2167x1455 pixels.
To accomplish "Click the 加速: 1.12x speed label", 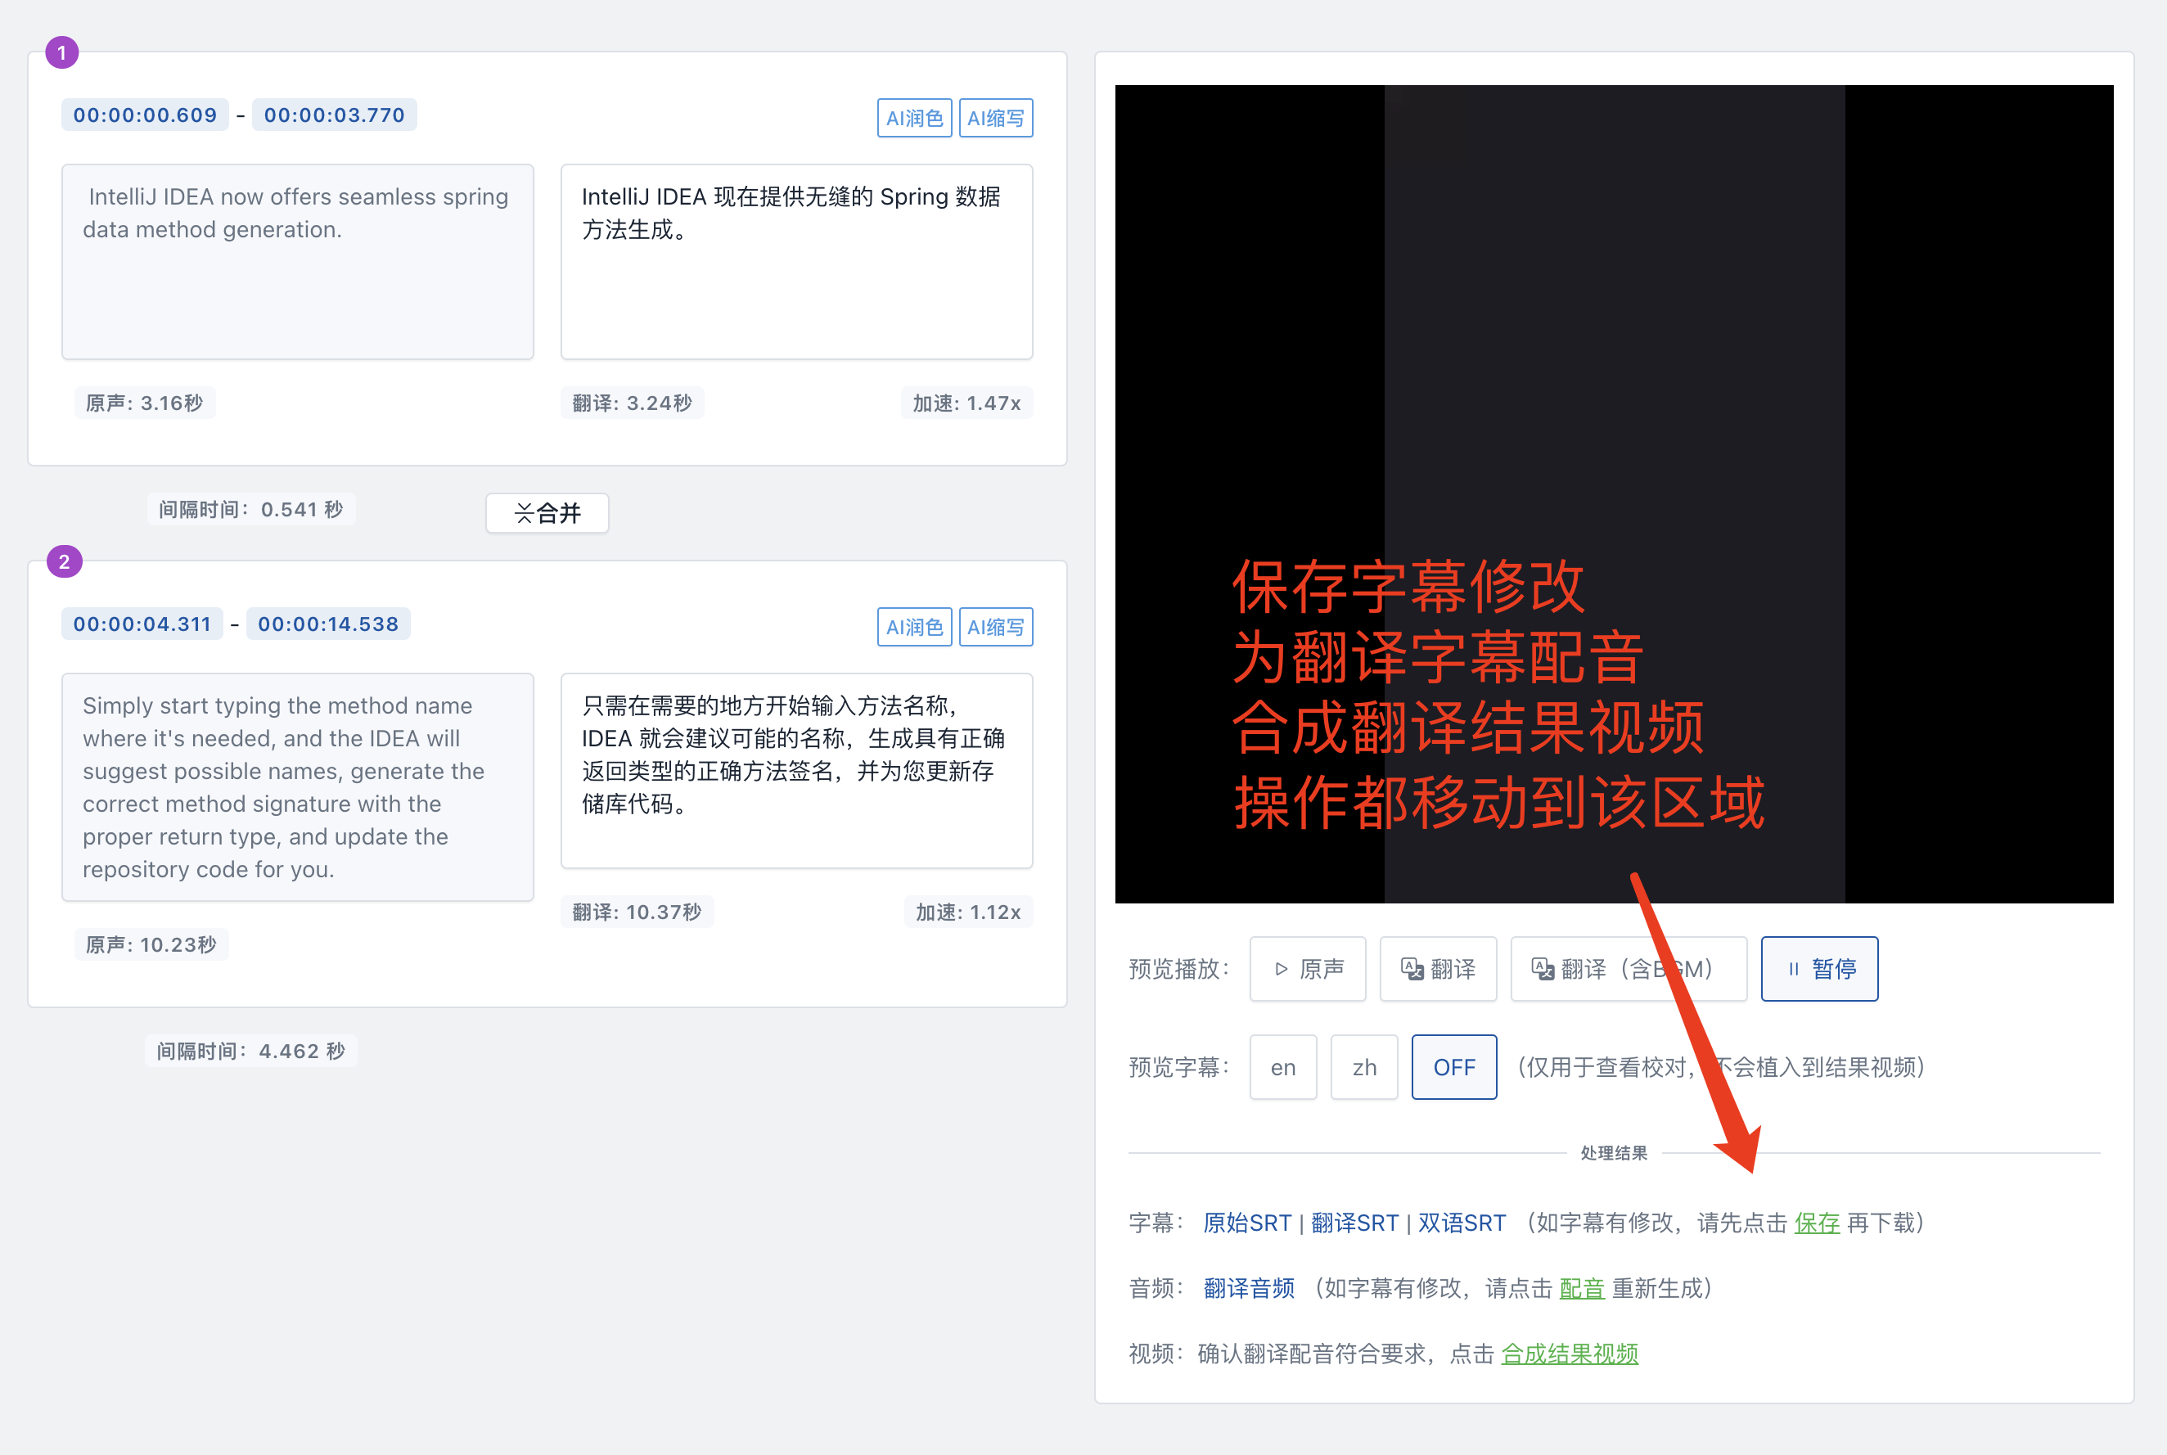I will click(969, 912).
